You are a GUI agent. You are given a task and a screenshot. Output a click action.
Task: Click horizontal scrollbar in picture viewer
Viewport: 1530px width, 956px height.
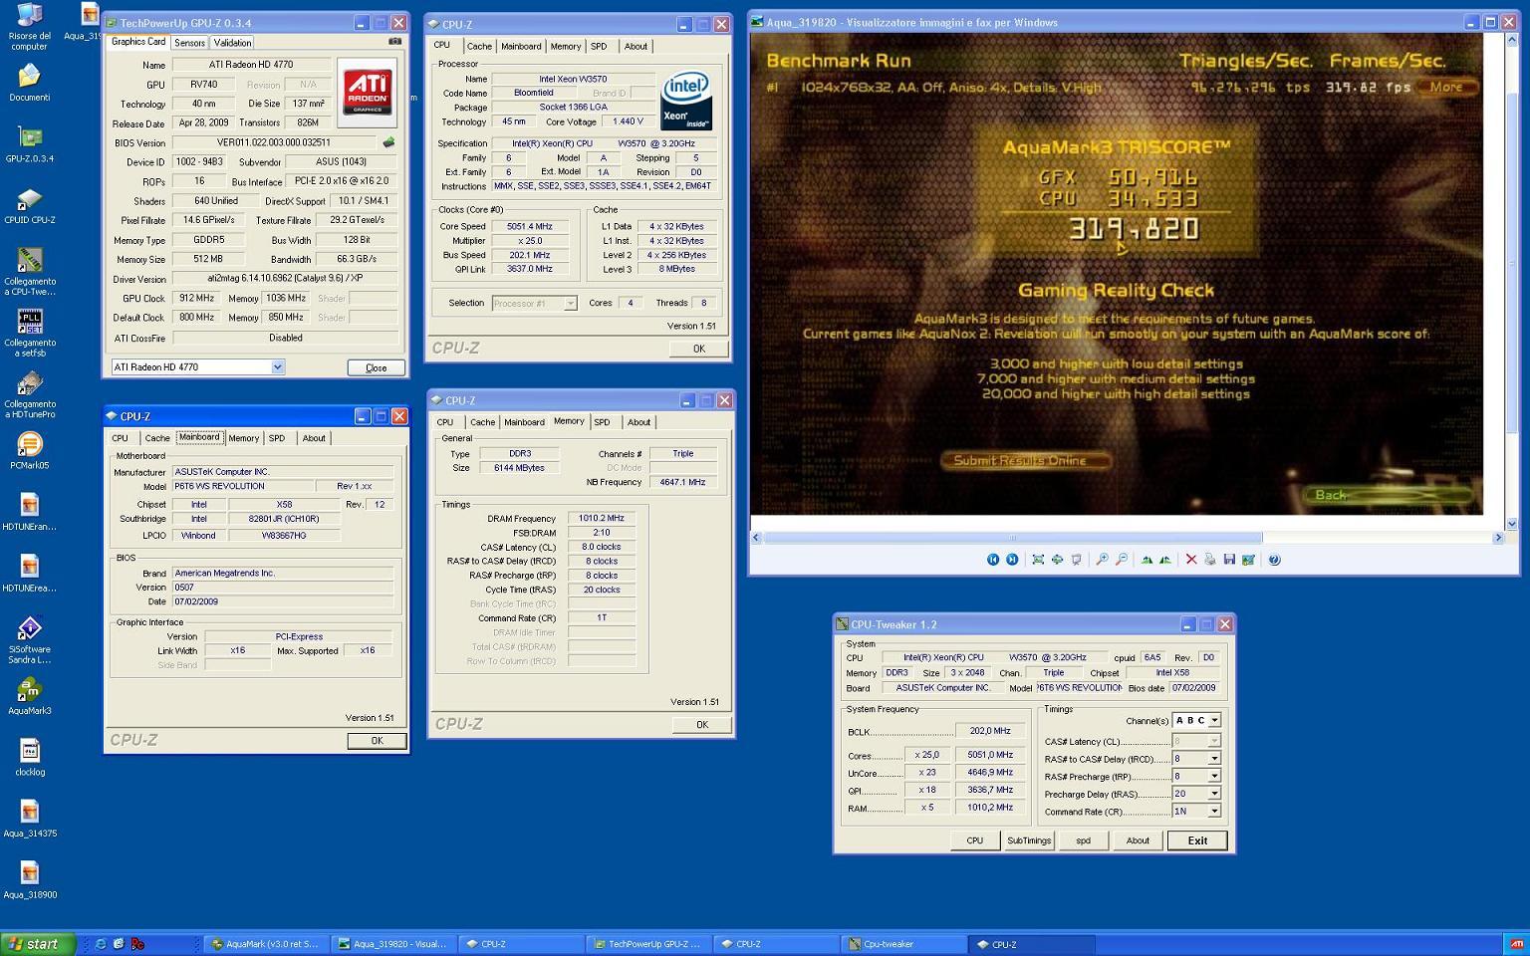pos(1012,538)
